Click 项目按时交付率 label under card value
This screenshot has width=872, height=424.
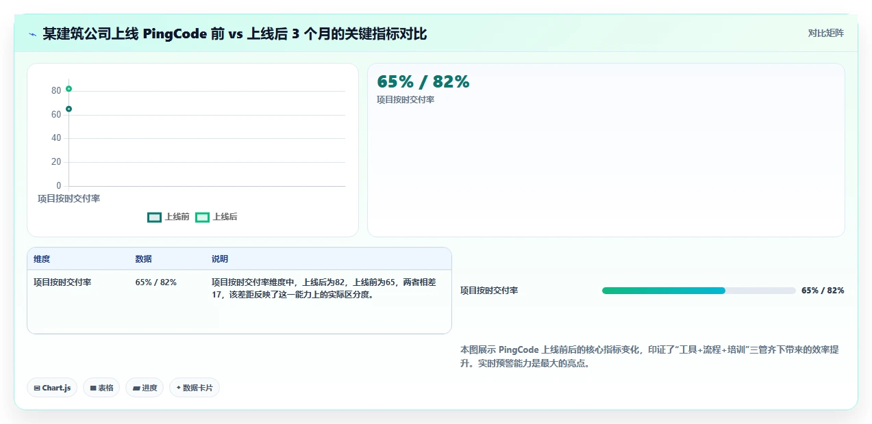(x=406, y=100)
